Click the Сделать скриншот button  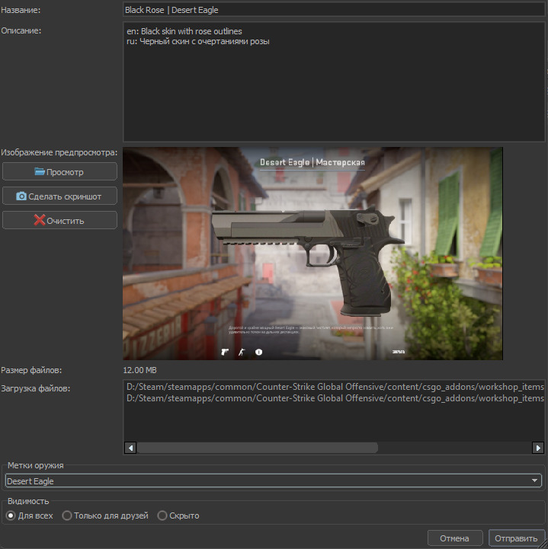(59, 196)
